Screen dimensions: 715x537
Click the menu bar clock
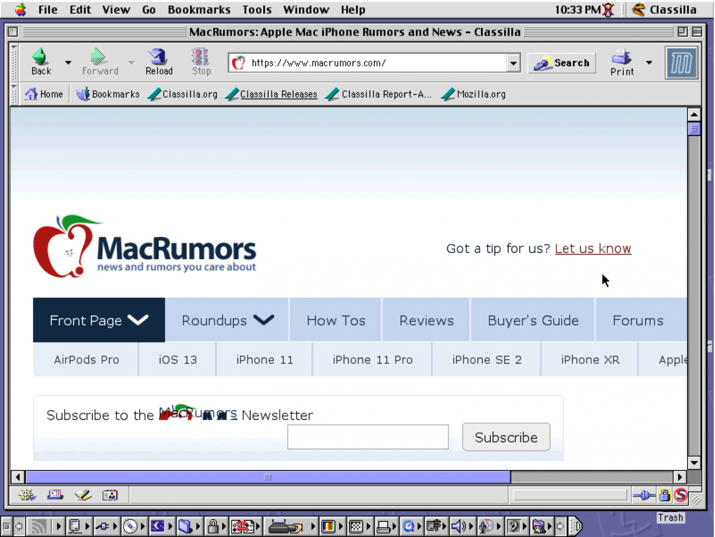point(578,10)
